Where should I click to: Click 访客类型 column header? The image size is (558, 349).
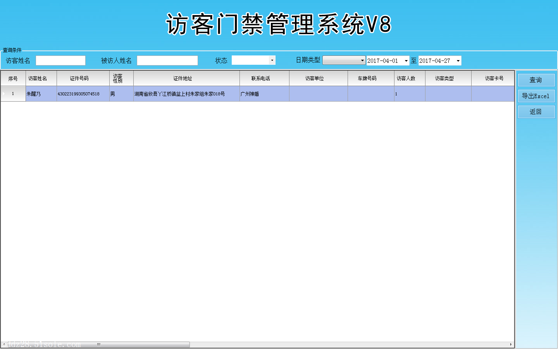coord(448,78)
